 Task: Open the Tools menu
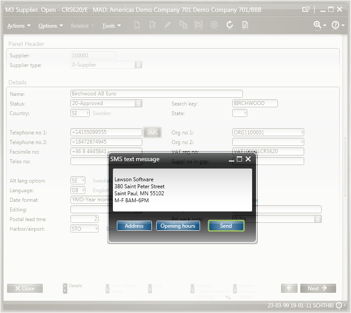[x=111, y=26]
